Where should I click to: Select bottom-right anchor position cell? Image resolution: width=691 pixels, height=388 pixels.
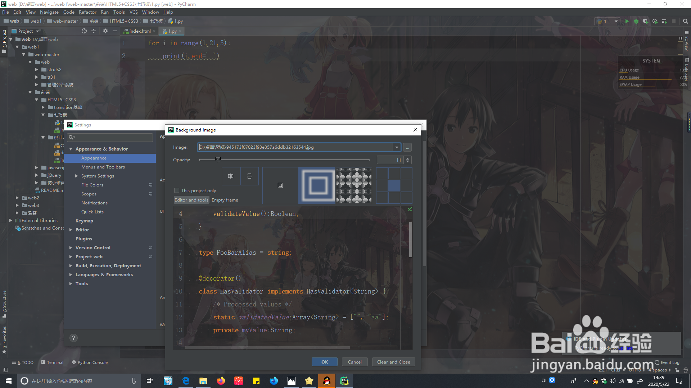tap(406, 198)
